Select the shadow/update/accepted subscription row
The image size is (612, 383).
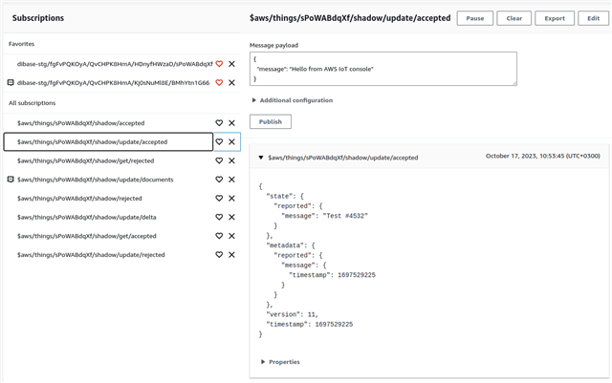tap(108, 141)
